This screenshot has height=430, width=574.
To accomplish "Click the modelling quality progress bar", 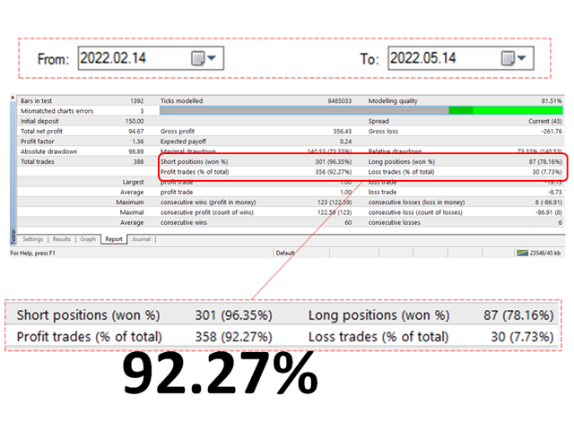I will [x=361, y=110].
